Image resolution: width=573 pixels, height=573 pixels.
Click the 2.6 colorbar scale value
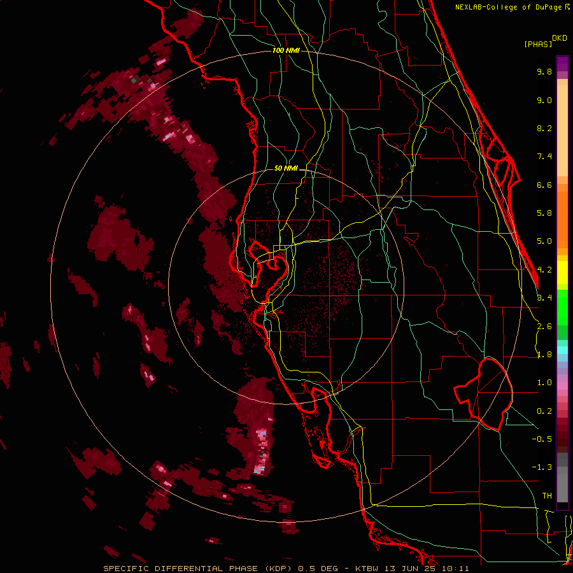pos(544,327)
